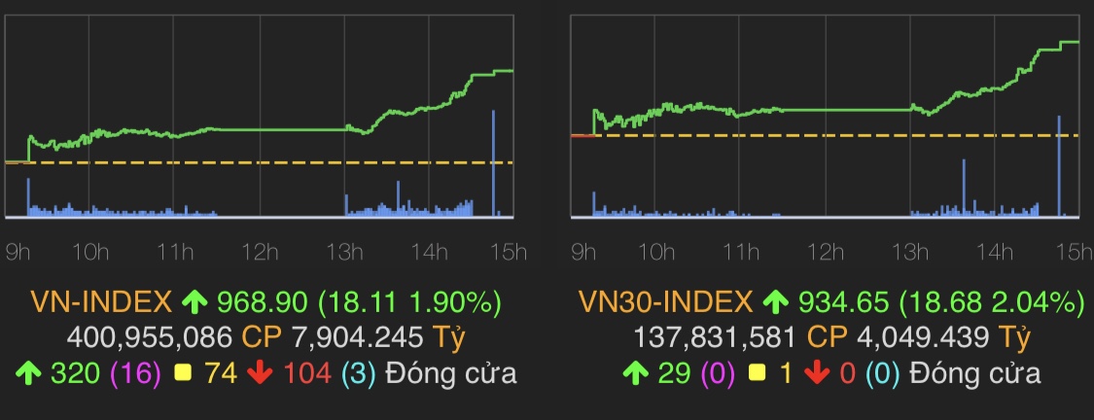Click the Đóng cửa status under VN-INDEX
The image size is (1094, 420).
click(x=451, y=372)
